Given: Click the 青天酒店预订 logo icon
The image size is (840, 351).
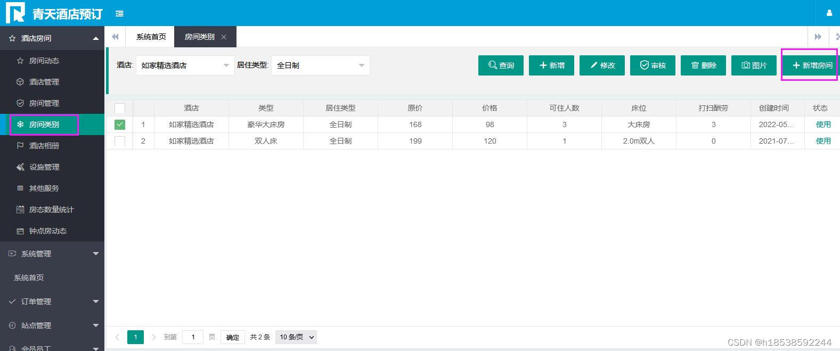Looking at the screenshot, I should click(15, 12).
